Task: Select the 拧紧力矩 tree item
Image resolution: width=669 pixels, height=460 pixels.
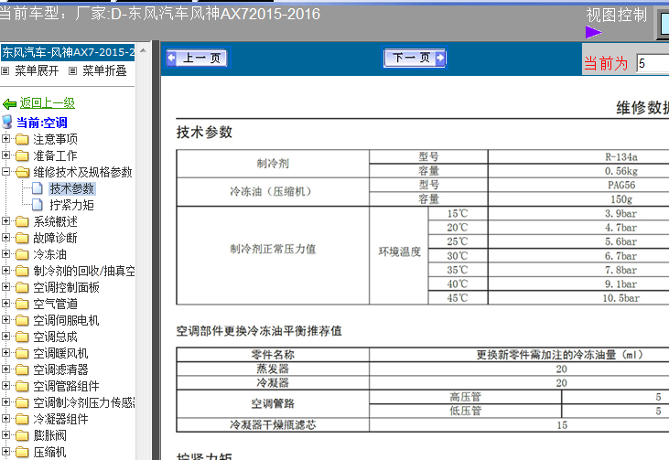Action: [x=71, y=205]
